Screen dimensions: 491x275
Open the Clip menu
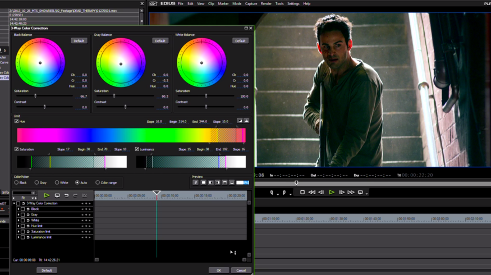[211, 3]
